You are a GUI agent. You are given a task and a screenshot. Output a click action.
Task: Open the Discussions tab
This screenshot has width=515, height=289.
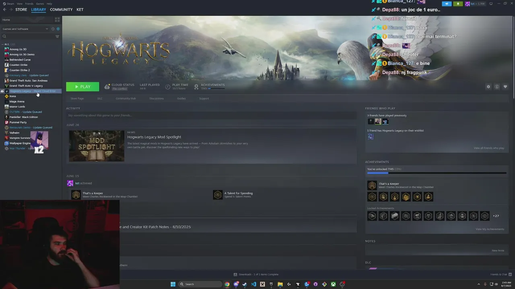[x=157, y=98]
